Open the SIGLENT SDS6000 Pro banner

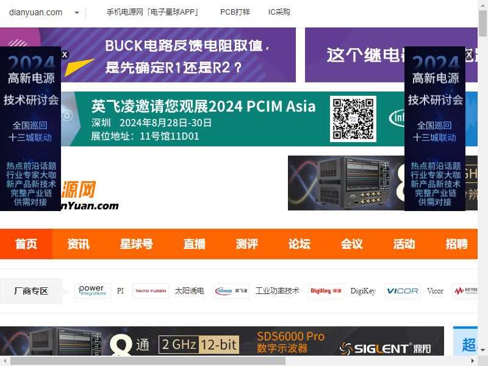tap(222, 341)
